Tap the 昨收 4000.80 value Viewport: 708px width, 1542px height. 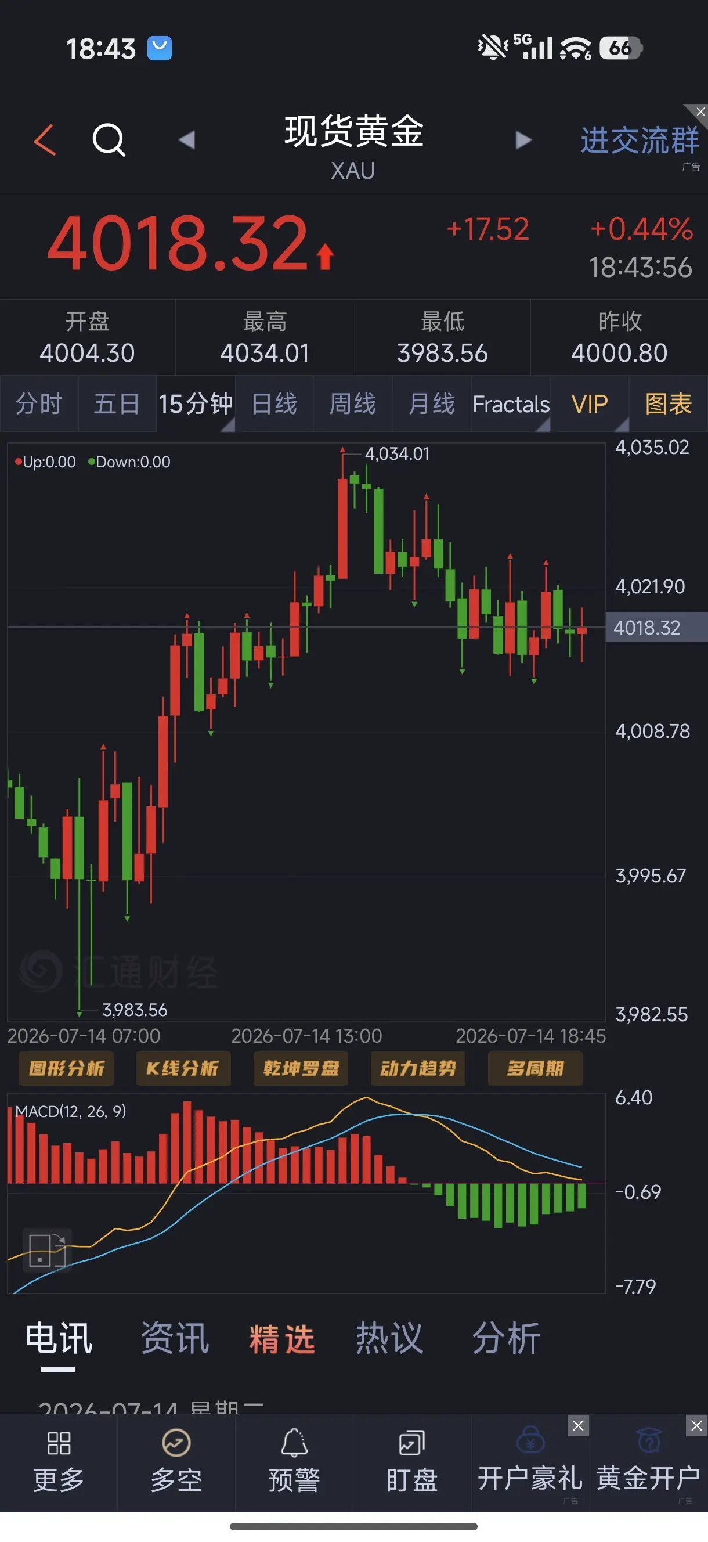click(x=619, y=353)
